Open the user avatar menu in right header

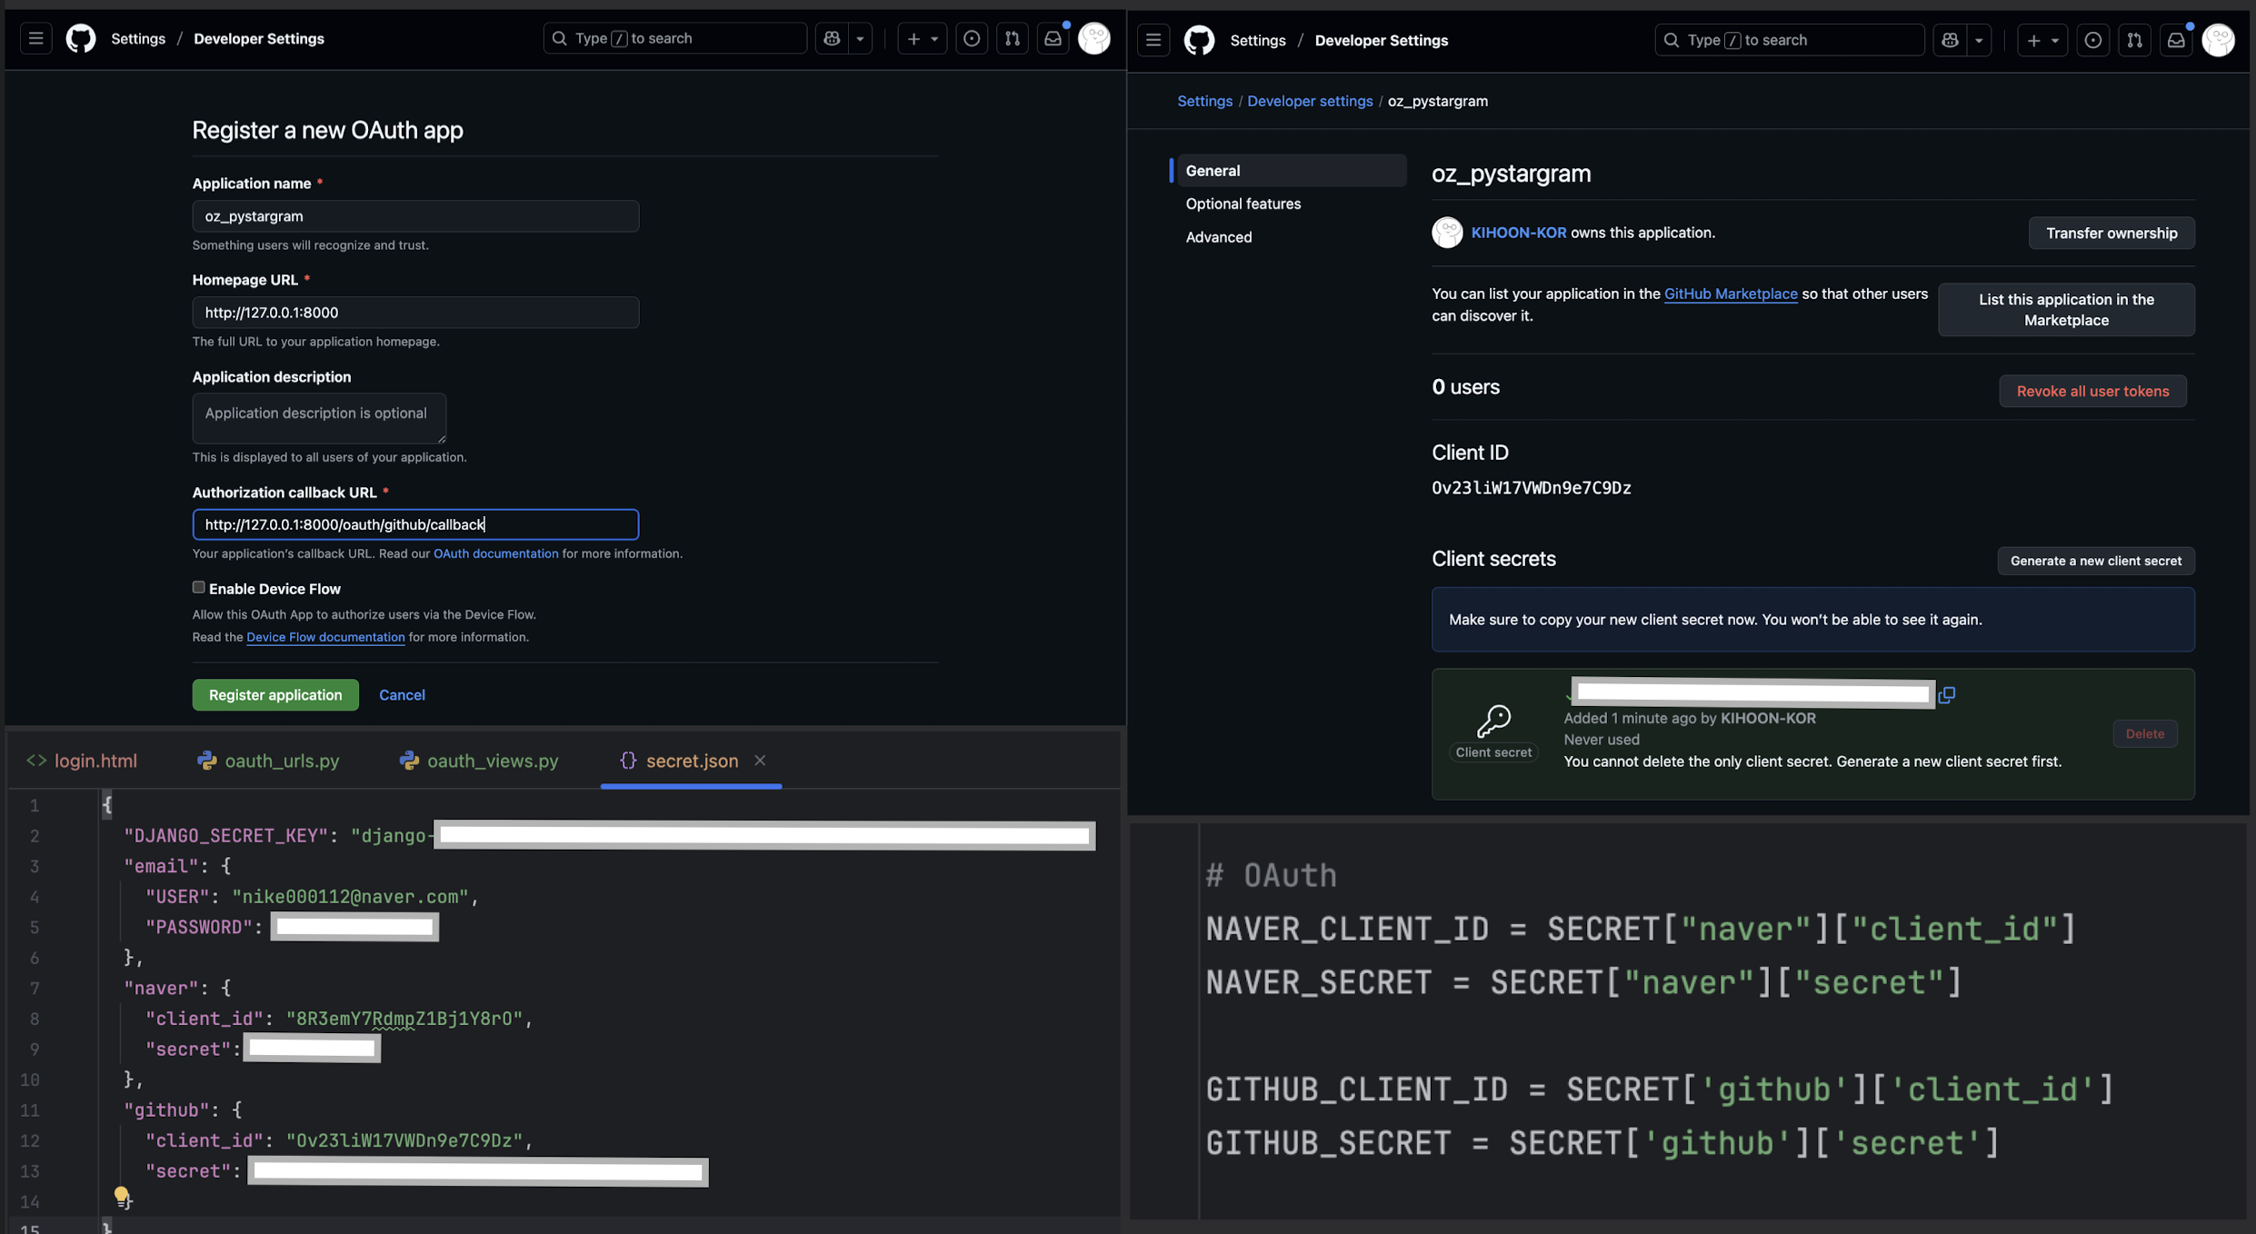pyautogui.click(x=2218, y=40)
